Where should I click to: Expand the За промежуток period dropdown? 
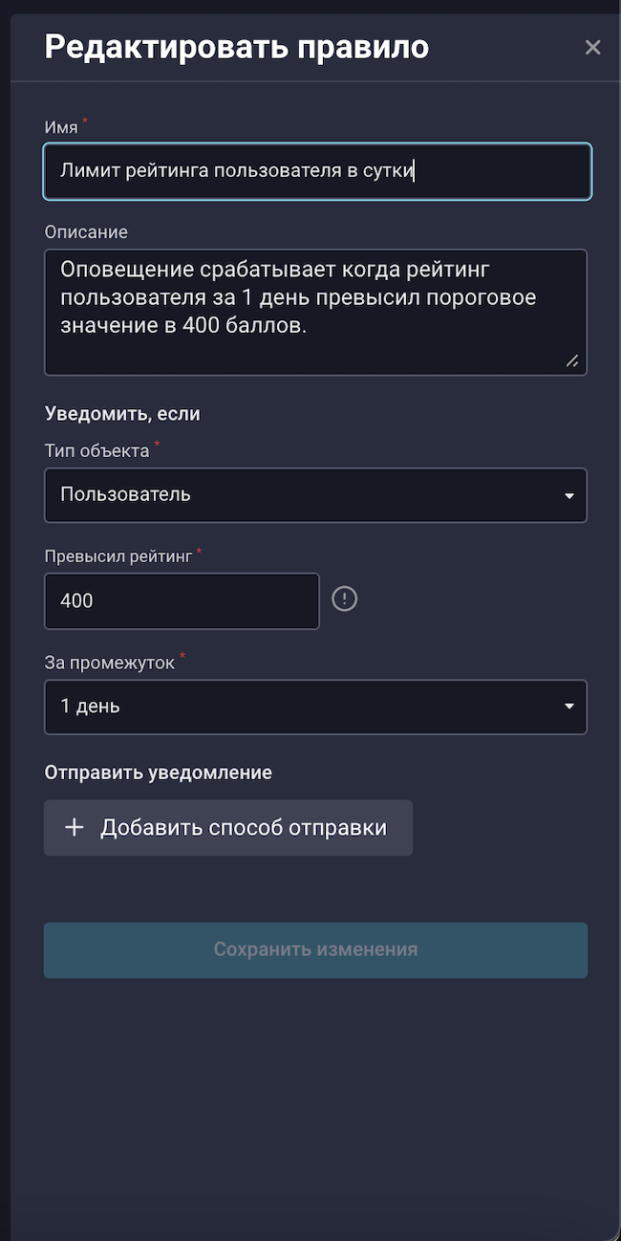tap(315, 708)
